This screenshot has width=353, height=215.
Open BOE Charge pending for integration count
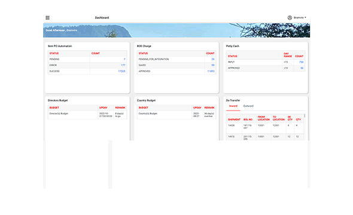pyautogui.click(x=213, y=59)
